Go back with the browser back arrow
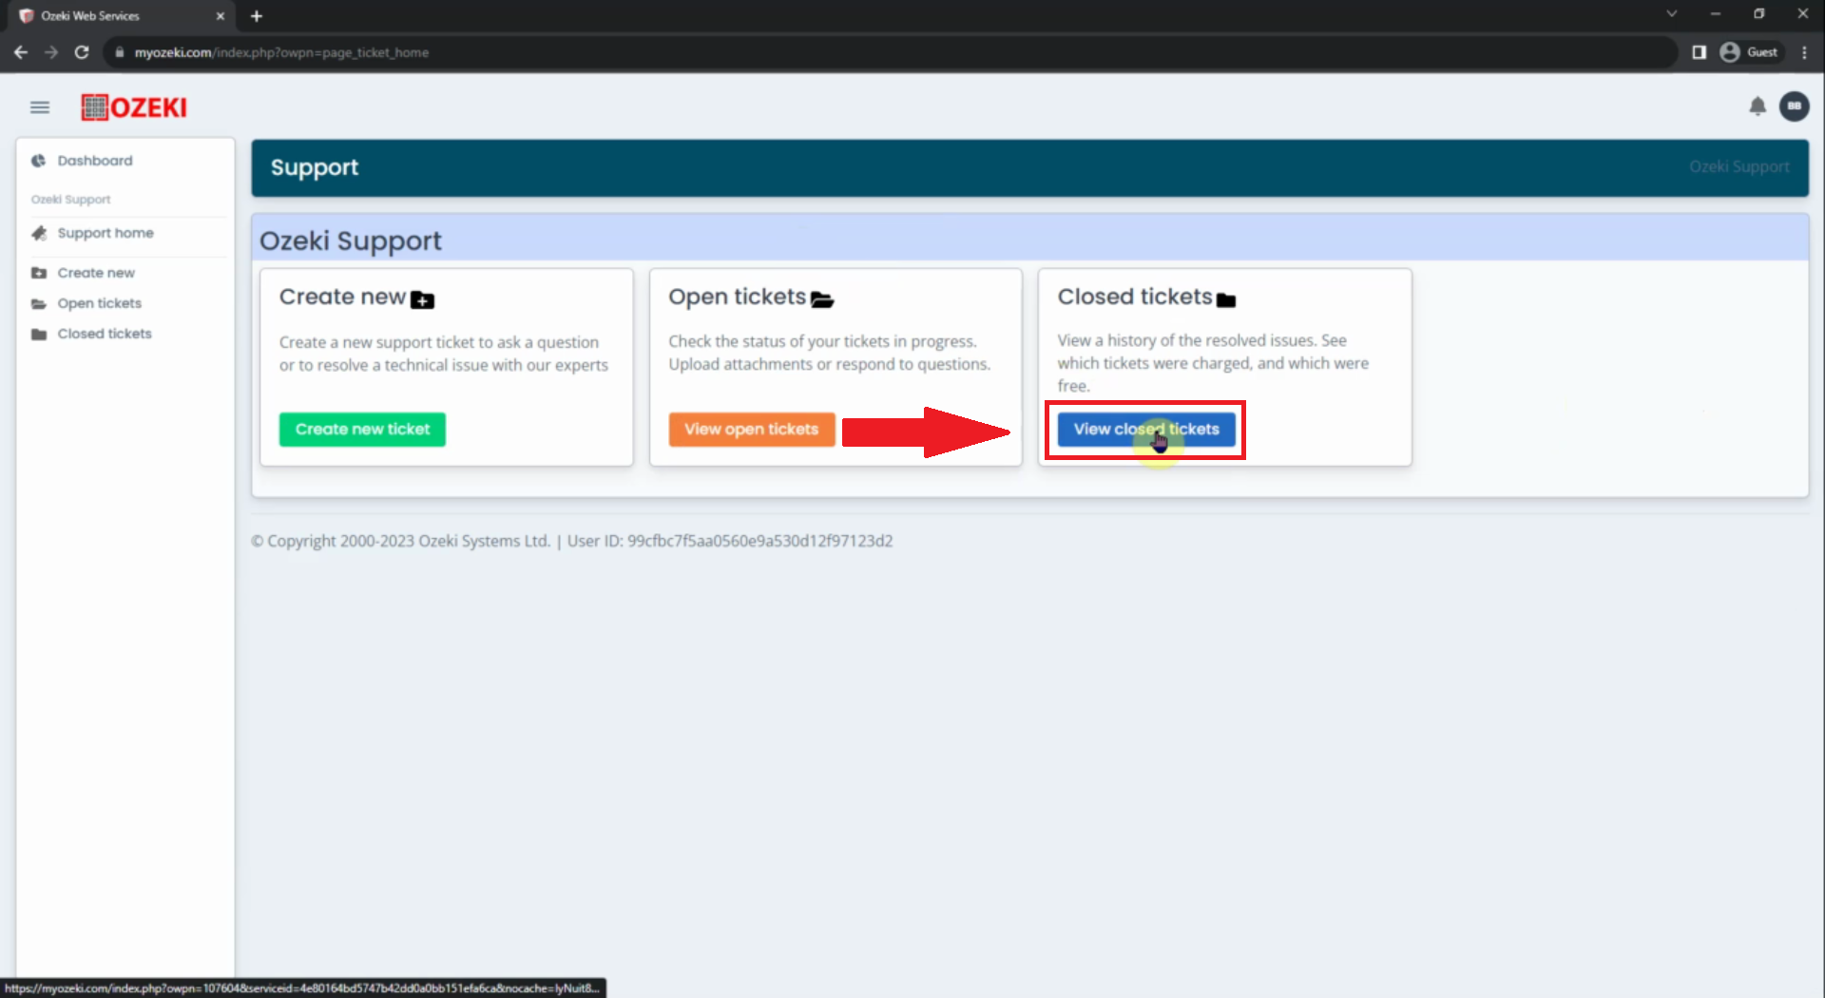Screen dimensions: 1825x998 21,52
